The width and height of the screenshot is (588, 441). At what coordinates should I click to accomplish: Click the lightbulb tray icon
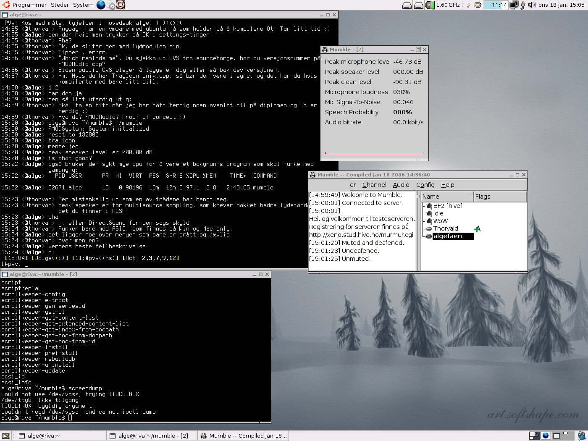(469, 5)
